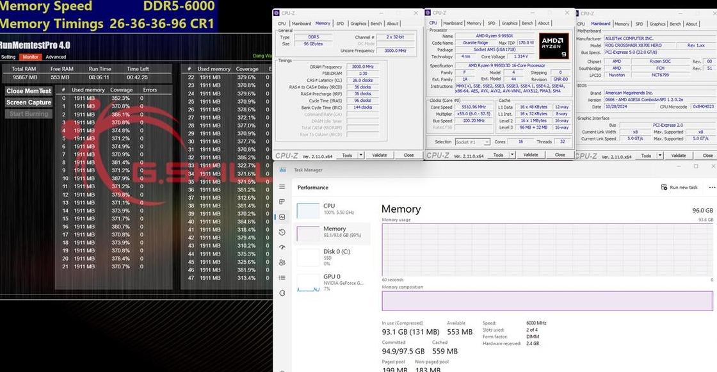Screen dimensions: 717x372
Task: Click the Core Speed 5510.96 MHz field
Action: [473, 107]
